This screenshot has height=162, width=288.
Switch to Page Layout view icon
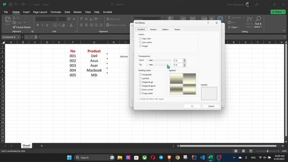(243, 151)
